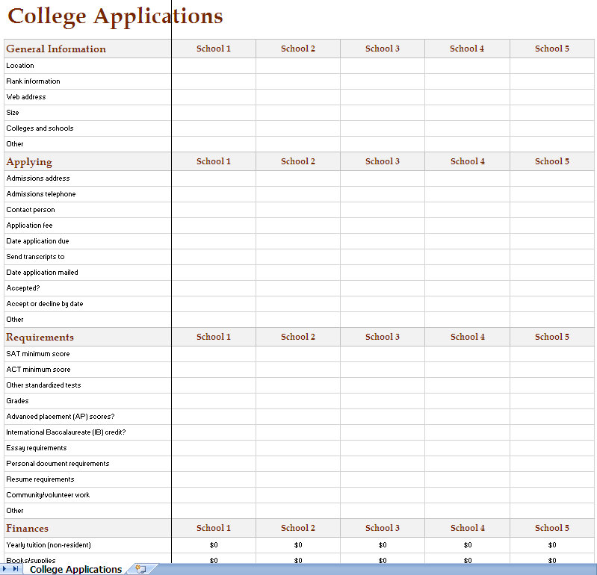This screenshot has width=597, height=575.
Task: Select Other under General Information
Action: [x=15, y=144]
